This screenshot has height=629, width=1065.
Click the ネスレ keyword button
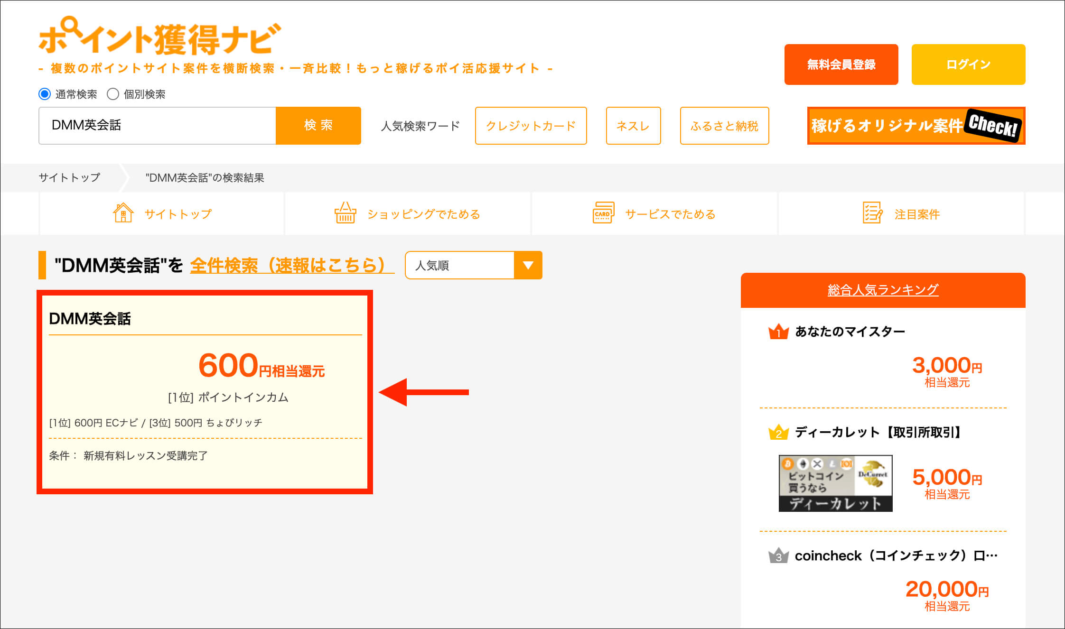click(633, 126)
